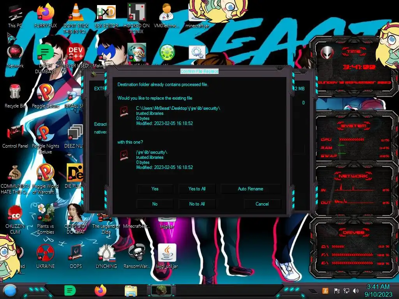Open the VM0Technic doctor icon
The image size is (399, 299).
167,15
